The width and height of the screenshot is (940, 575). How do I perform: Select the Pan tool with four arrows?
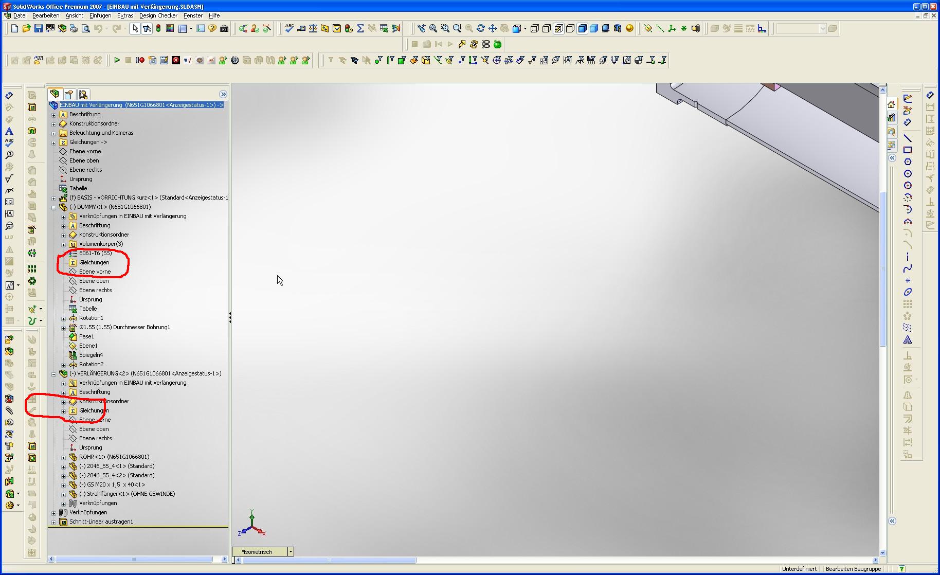(493, 29)
